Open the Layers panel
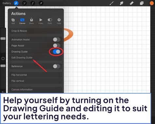Screen dimensions: 155x124 [x=142, y=3]
